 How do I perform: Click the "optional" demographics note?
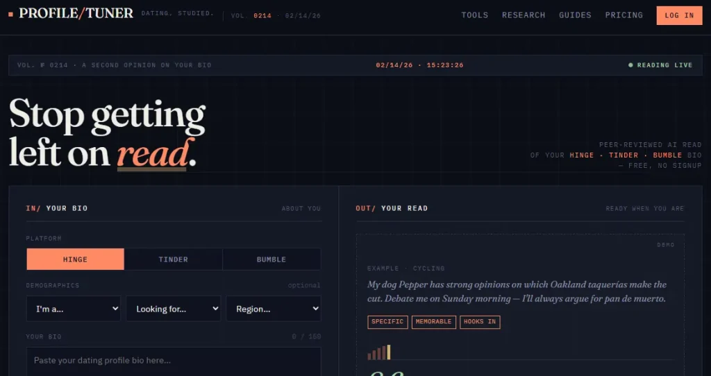tap(304, 285)
